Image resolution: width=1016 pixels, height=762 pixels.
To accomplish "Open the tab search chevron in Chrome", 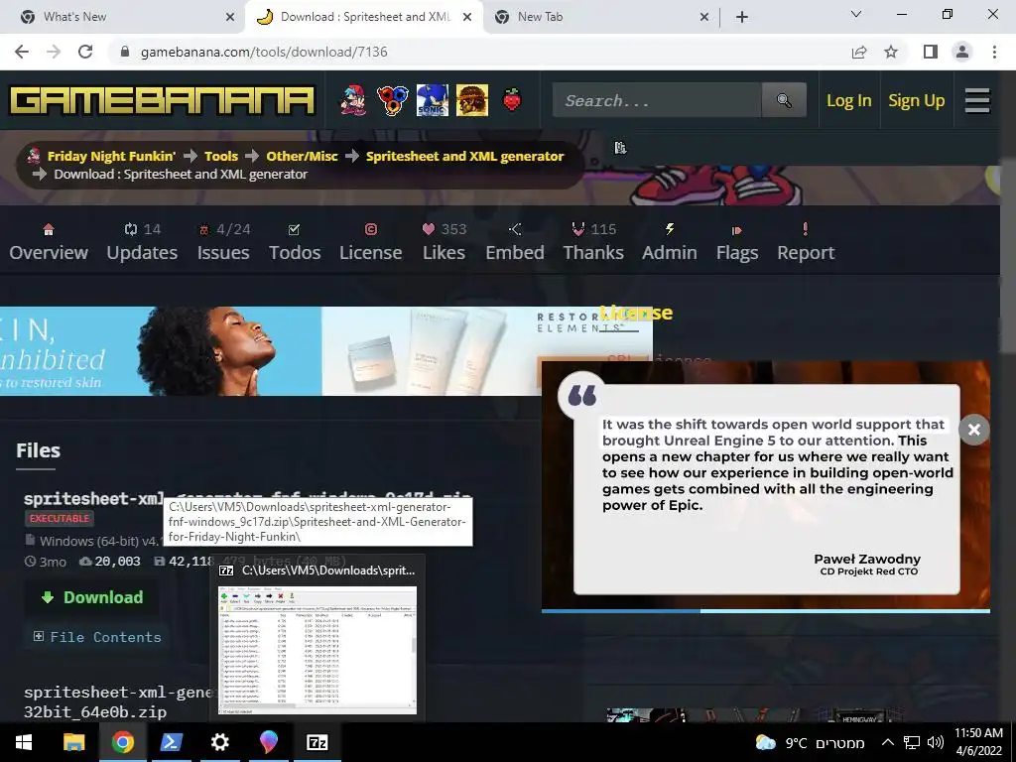I will [x=856, y=14].
